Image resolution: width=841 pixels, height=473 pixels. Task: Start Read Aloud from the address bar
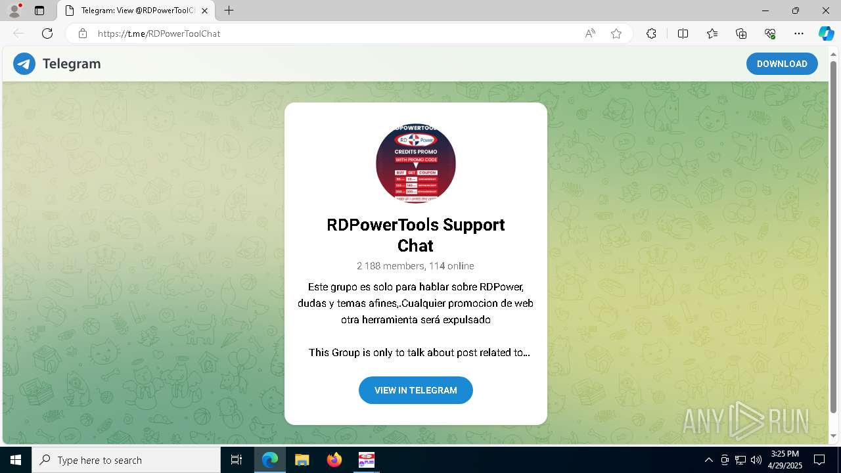[x=590, y=34]
